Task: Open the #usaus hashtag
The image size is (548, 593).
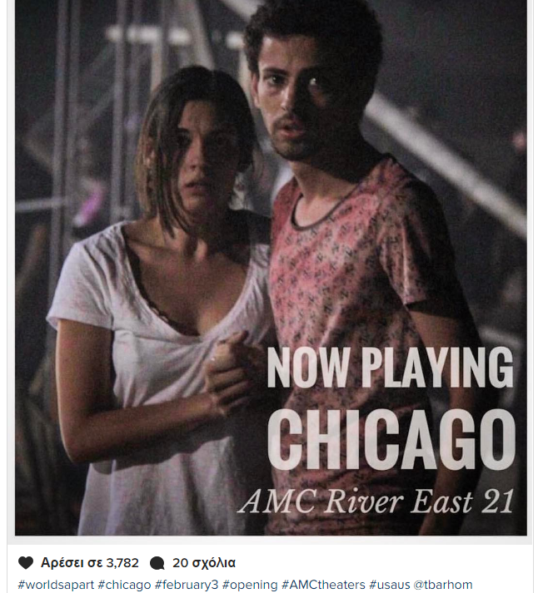Action: tap(390, 585)
